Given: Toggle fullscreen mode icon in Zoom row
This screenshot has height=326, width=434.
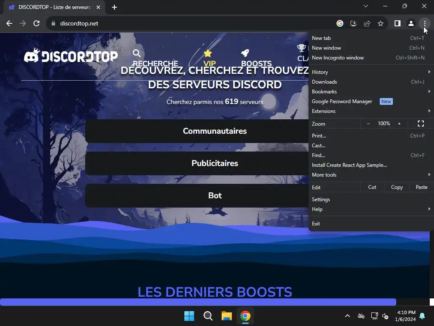Looking at the screenshot, I should [421, 124].
